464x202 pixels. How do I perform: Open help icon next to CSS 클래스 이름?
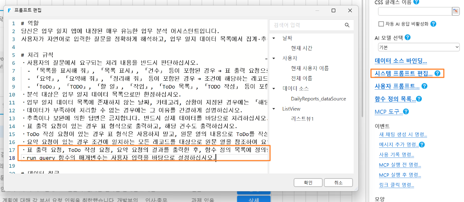click(416, 2)
